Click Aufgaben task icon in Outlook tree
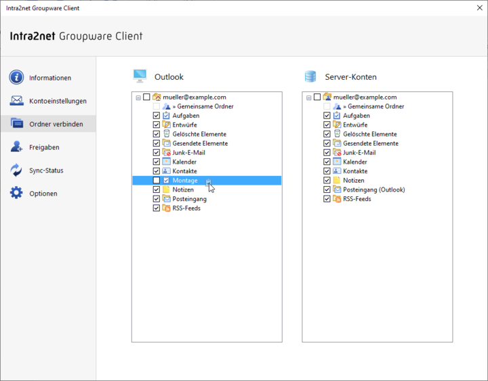 pos(167,116)
